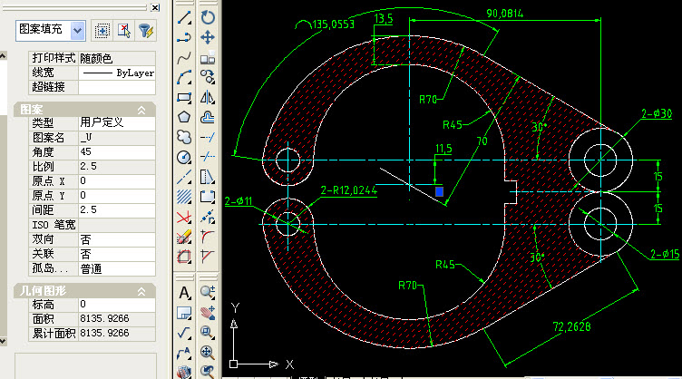Select the Chamfer tool
Image resolution: width=682 pixels, height=379 pixels.
pos(208,257)
